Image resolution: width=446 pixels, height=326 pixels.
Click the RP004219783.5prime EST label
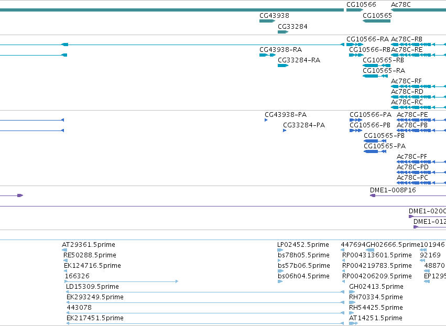377,266
